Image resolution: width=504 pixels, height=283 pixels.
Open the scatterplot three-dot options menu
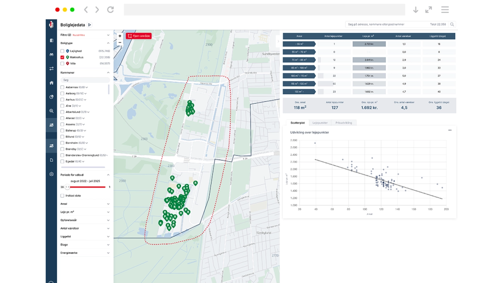[x=450, y=130]
